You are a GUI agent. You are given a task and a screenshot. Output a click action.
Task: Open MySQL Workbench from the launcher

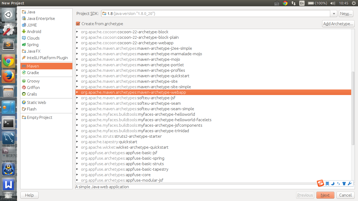[8, 138]
